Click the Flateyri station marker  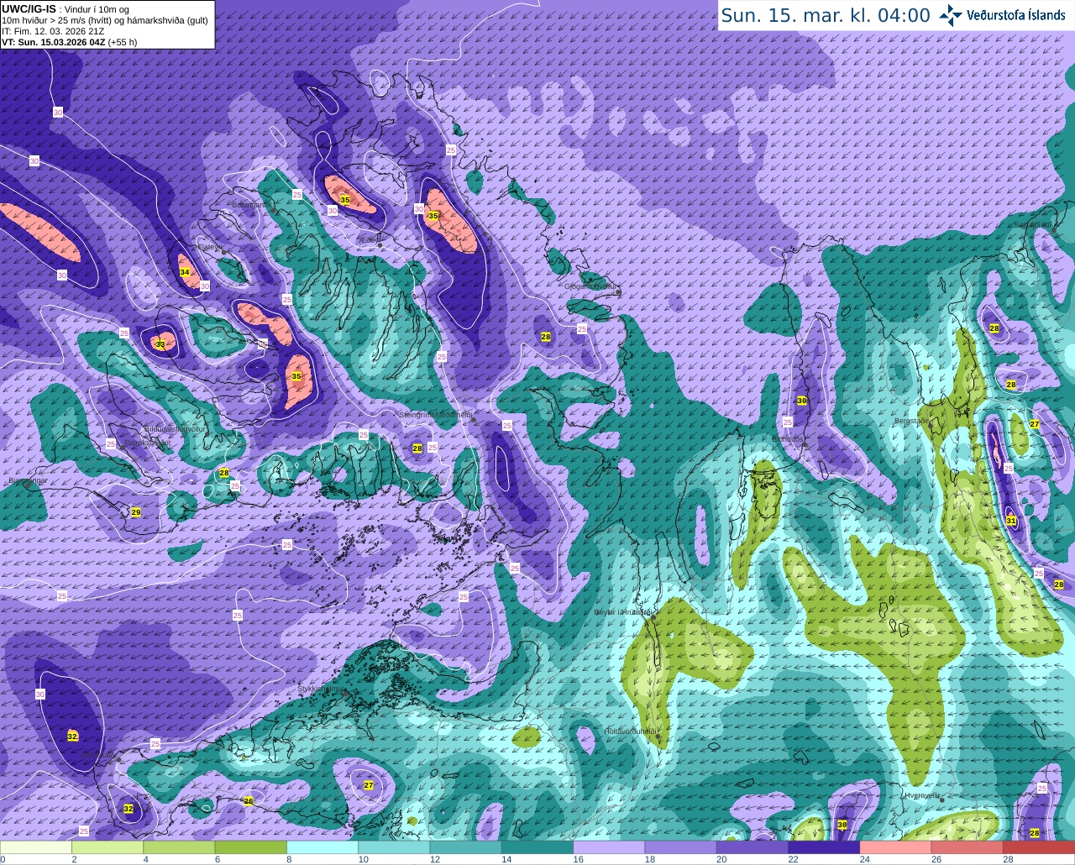226,254
